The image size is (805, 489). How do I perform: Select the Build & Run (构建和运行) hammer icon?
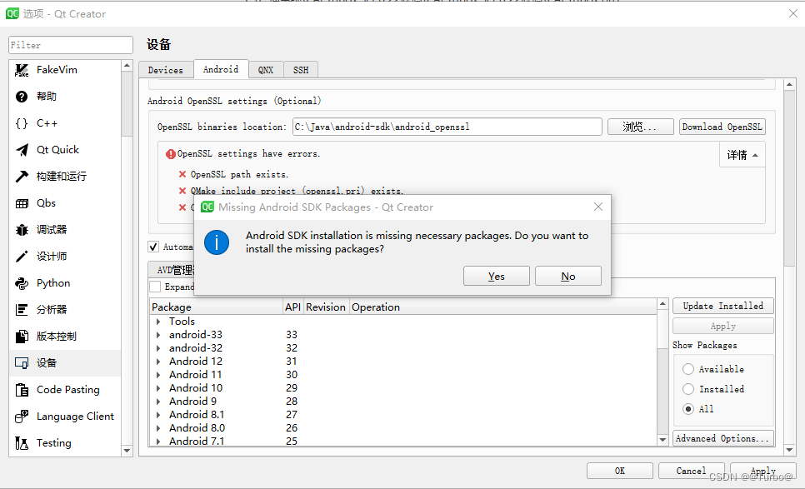coord(22,177)
